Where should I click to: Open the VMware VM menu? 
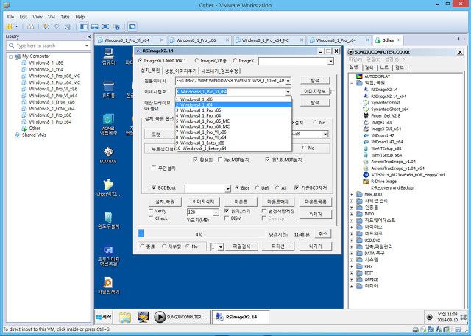[52, 17]
